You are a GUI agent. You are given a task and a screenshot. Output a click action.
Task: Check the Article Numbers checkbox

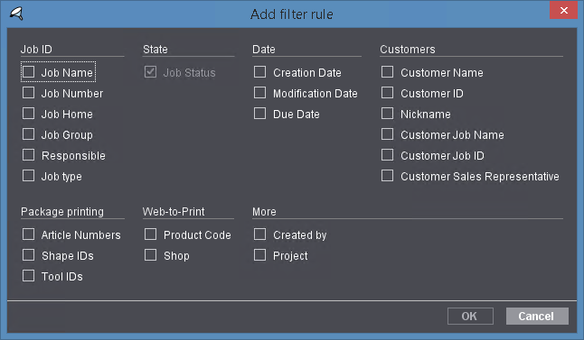pyautogui.click(x=29, y=234)
